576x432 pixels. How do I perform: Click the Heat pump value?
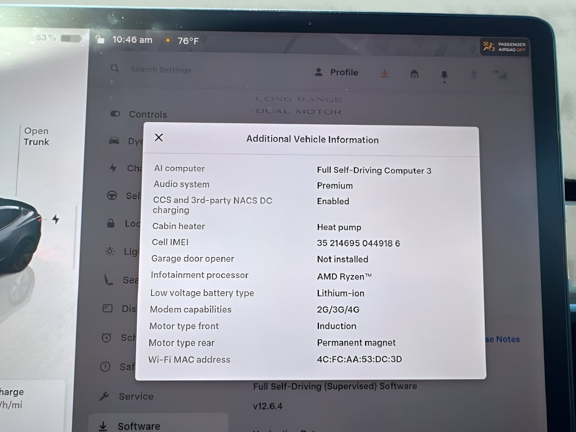pos(339,227)
